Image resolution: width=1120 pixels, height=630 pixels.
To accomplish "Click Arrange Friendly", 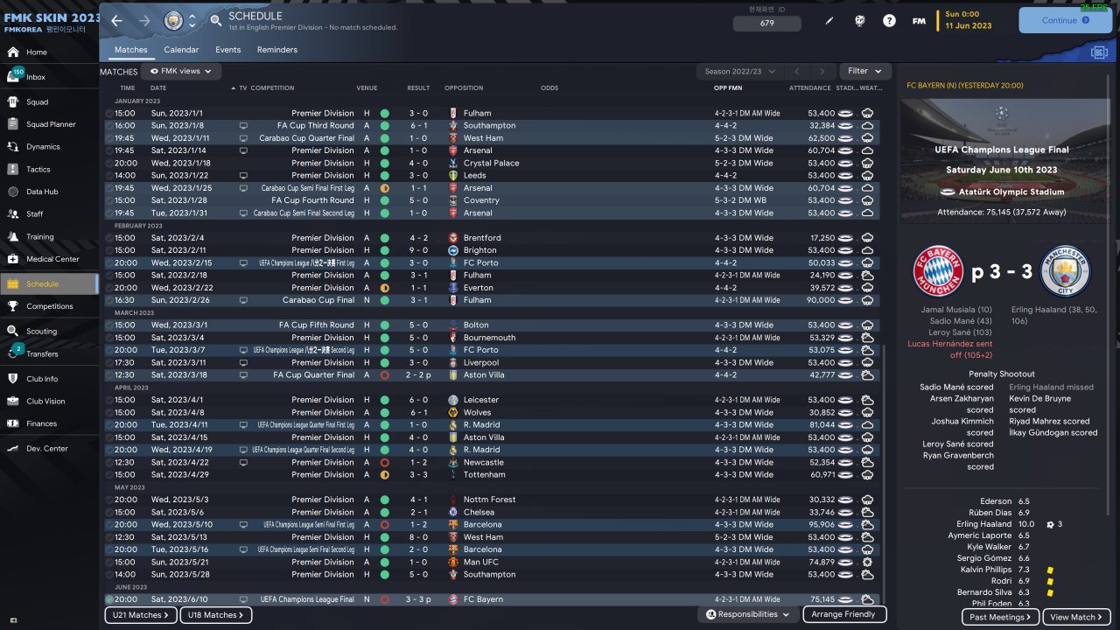I will pos(843,614).
